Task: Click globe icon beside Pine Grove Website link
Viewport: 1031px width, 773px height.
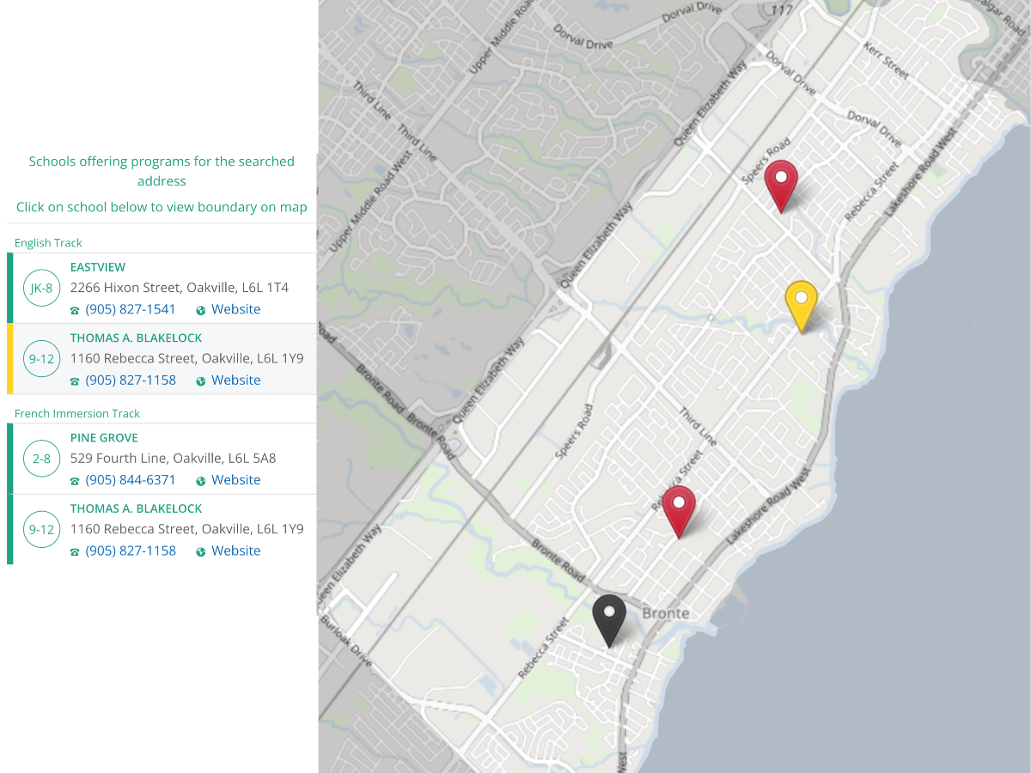Action: pos(201,481)
